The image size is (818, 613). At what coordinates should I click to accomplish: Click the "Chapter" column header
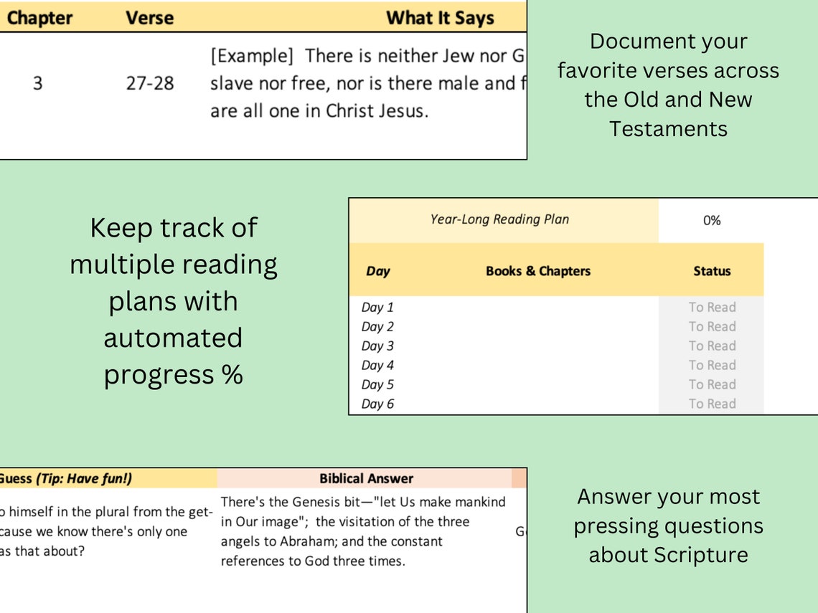click(x=39, y=18)
